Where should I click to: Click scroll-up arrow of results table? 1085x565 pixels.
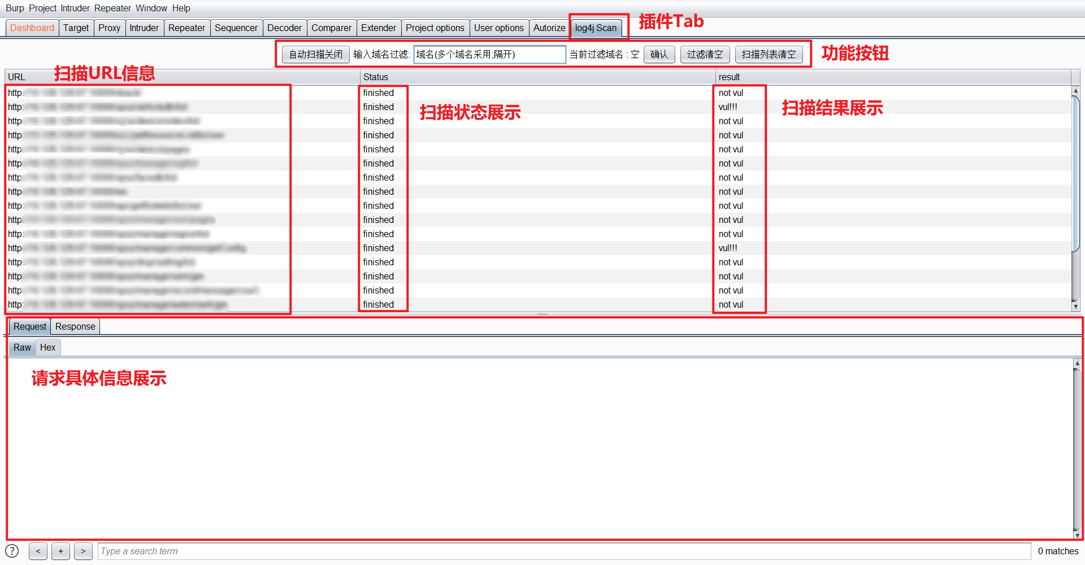(1075, 90)
